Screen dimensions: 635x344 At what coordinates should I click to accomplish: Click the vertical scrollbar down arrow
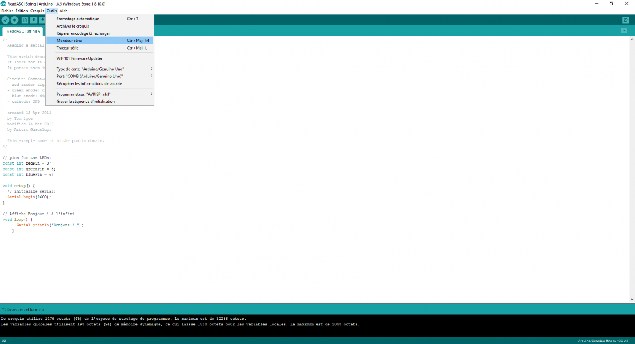(632, 299)
